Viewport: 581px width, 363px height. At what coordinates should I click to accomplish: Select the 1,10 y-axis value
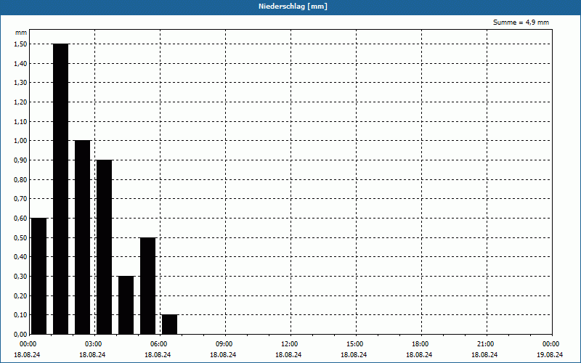pyautogui.click(x=20, y=121)
